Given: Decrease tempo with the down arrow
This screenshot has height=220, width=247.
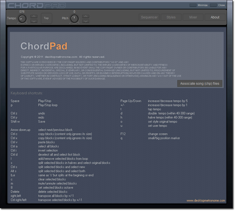Looking at the screenshot, I should point(34,21).
